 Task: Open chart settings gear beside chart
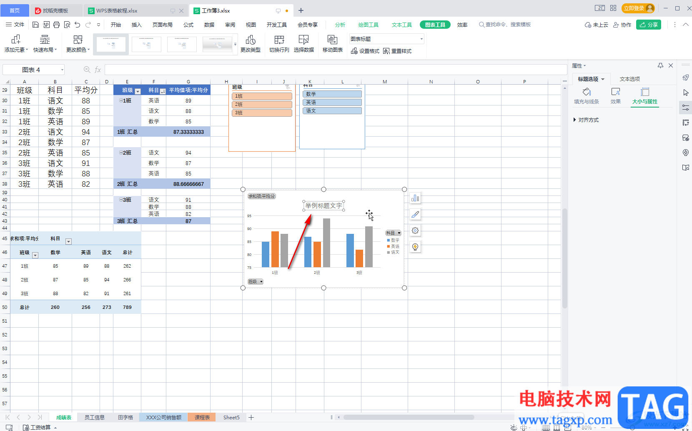415,231
